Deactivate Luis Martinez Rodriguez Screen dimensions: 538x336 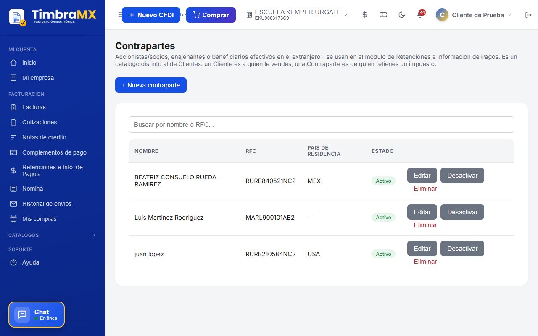pyautogui.click(x=462, y=212)
